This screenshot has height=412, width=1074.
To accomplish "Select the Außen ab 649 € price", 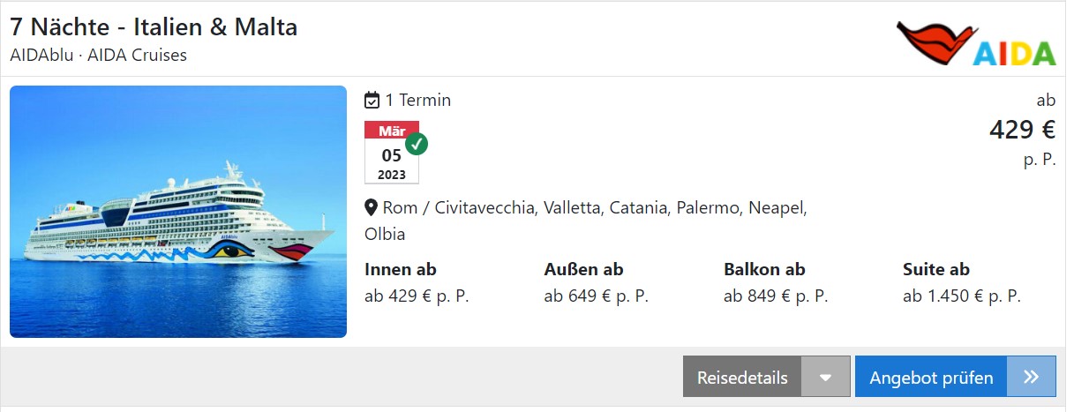I will pyautogui.click(x=597, y=283).
